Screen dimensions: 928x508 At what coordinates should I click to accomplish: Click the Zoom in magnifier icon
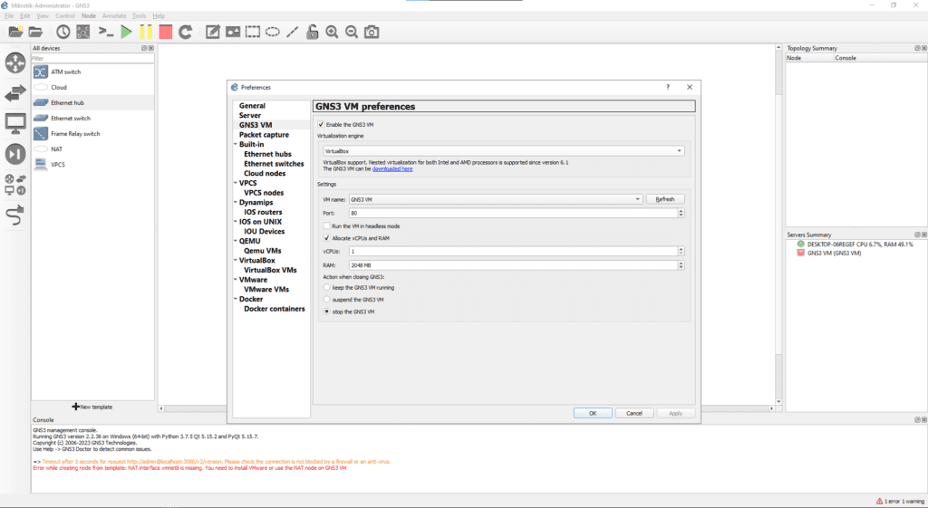332,32
